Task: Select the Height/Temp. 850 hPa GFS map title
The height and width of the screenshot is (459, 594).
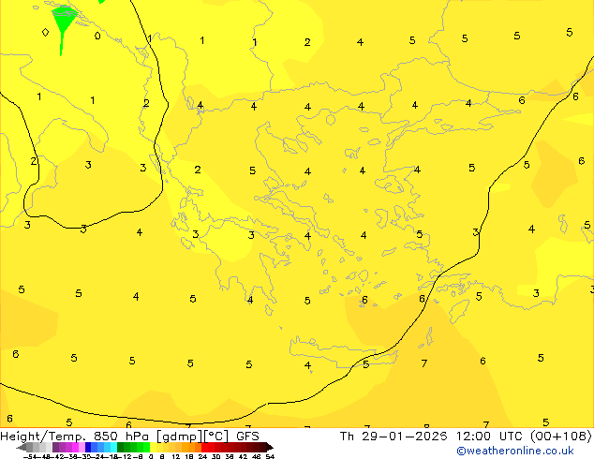Action: (129, 437)
